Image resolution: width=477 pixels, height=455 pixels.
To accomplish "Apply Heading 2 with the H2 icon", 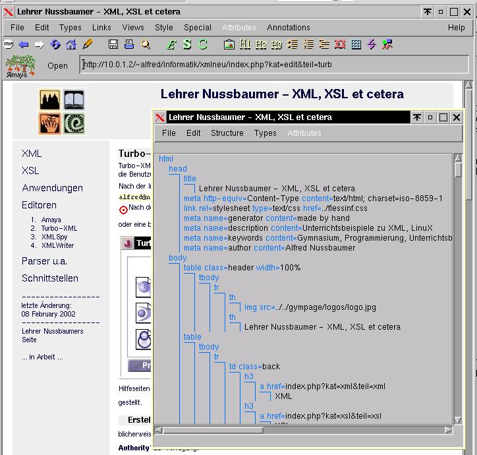I will 261,45.
